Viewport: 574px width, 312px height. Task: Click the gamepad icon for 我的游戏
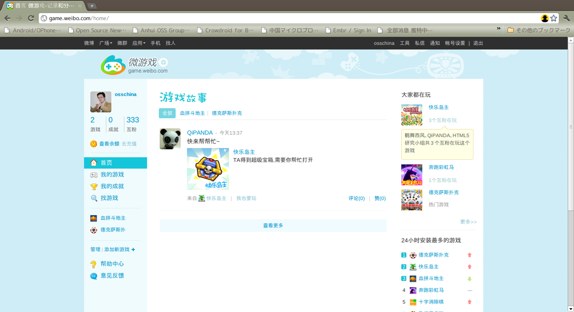[94, 175]
